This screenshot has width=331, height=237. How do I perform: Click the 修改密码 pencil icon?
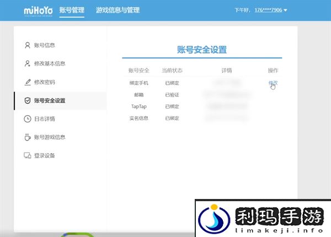(x=28, y=82)
